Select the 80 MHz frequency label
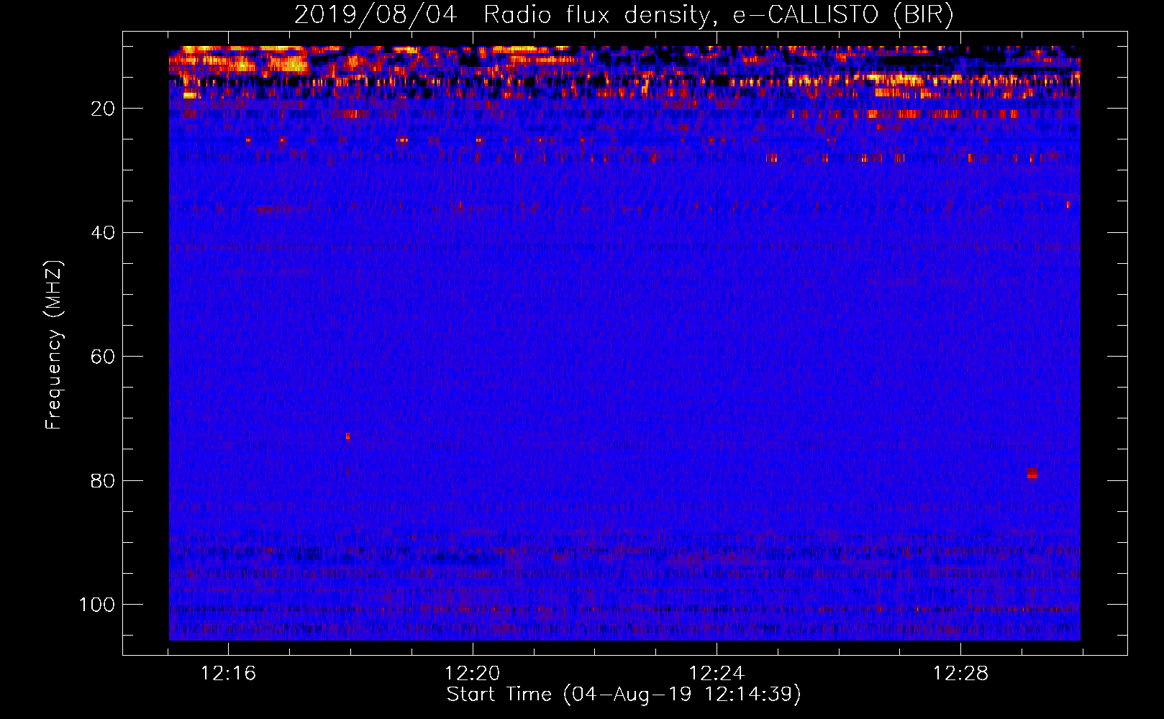This screenshot has width=1164, height=719. [103, 481]
